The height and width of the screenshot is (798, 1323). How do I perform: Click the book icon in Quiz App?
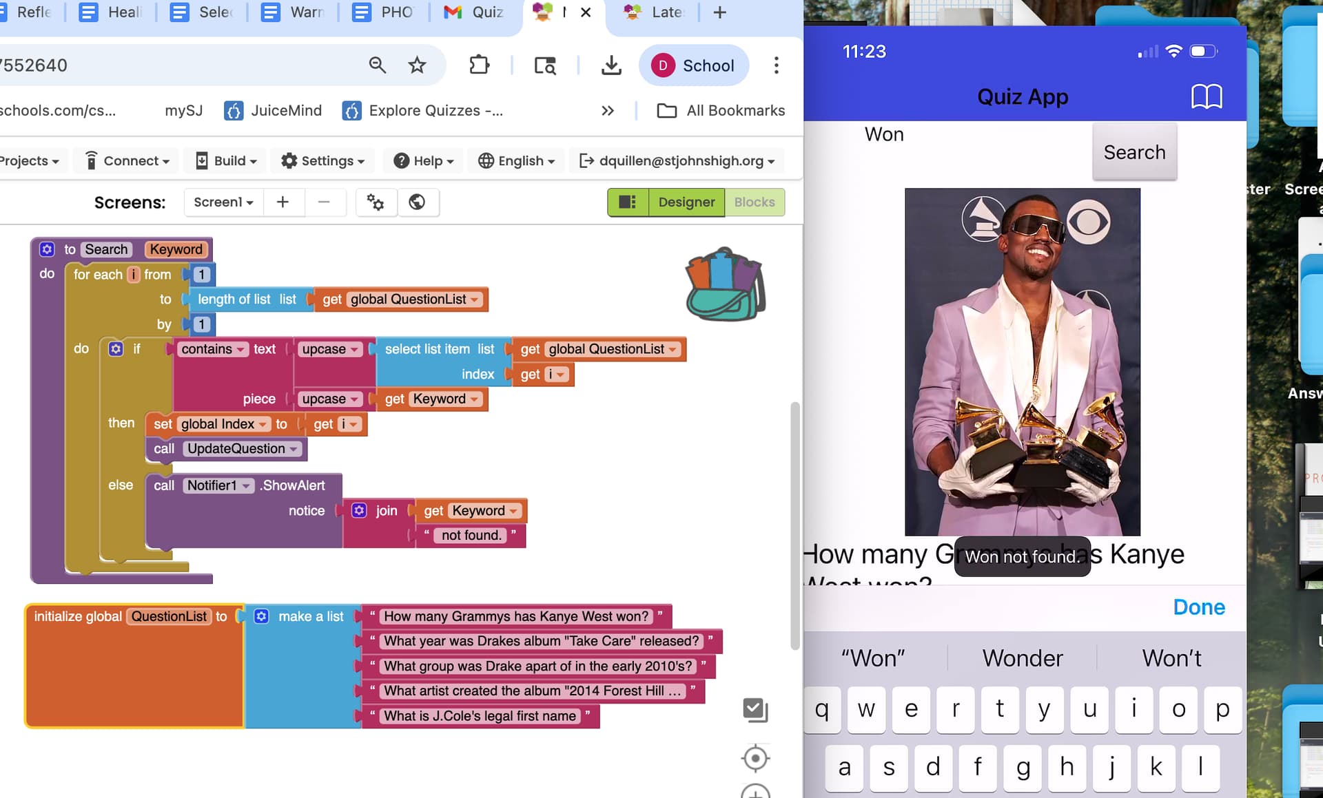1206,97
